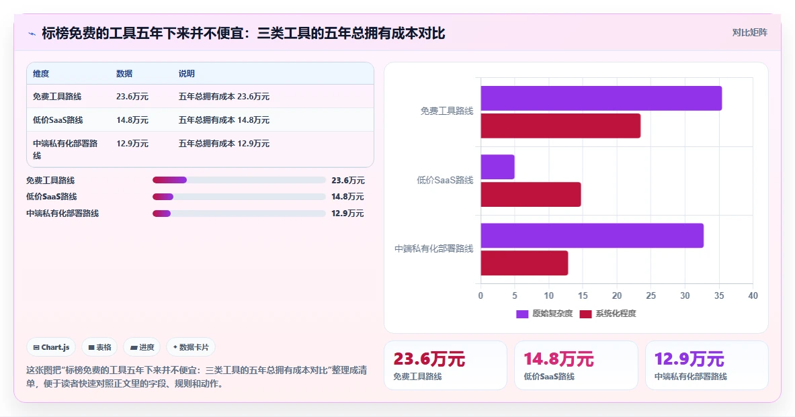Click the 中端私有化部署路线 chart axis label
Viewport: 795px width, 417px height.
pos(434,248)
